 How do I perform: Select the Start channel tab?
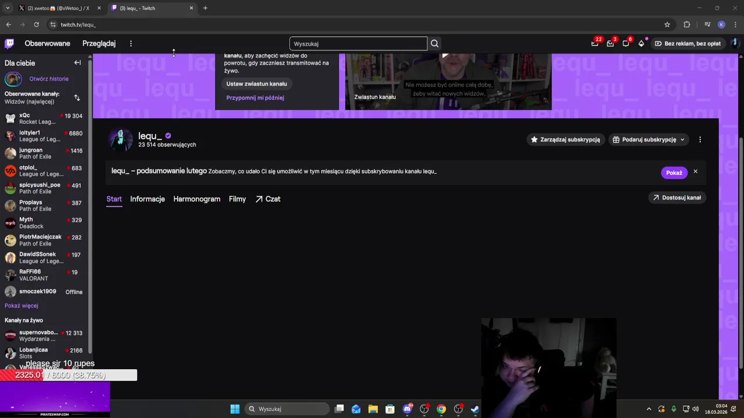(x=114, y=199)
